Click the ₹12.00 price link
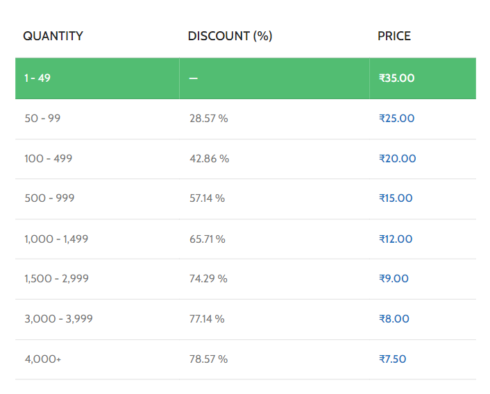 click(x=396, y=239)
